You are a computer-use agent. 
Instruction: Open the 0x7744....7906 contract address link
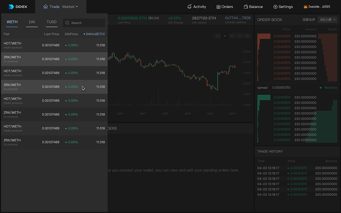point(238,18)
